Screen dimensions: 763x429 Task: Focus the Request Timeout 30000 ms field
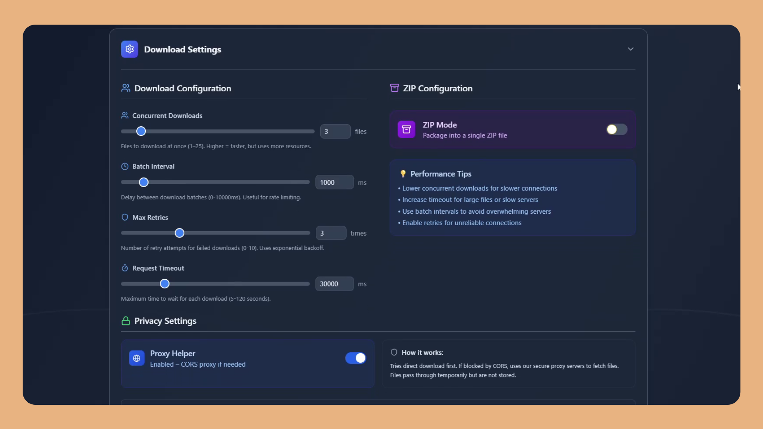tap(334, 284)
